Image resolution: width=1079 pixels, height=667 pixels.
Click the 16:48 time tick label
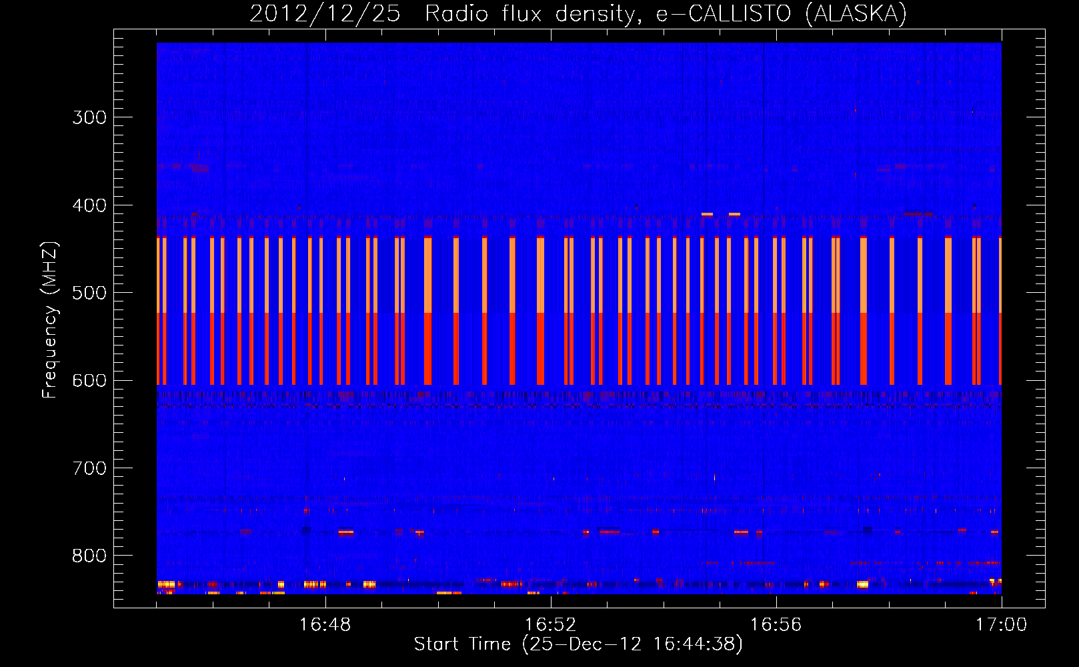click(325, 625)
